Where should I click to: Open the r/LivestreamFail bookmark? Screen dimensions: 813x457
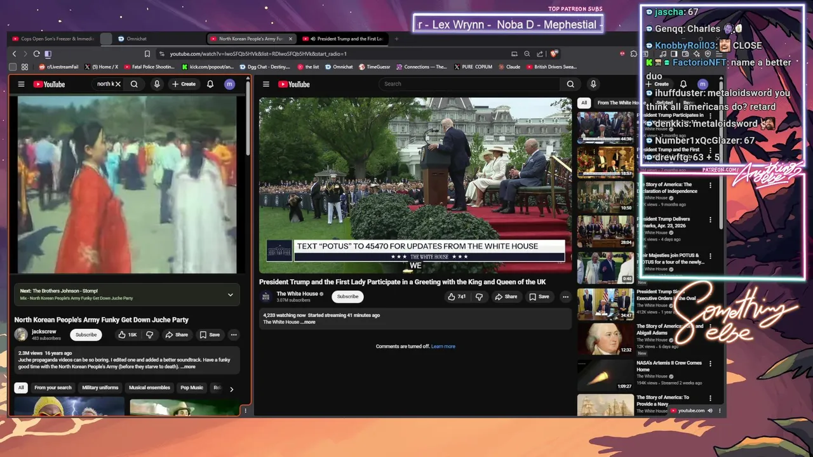point(58,67)
